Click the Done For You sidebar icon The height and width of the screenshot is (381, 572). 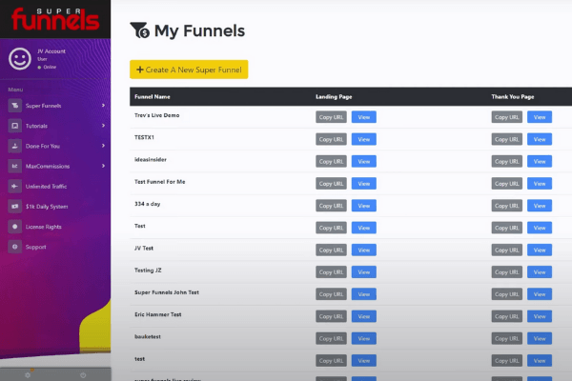coord(15,146)
